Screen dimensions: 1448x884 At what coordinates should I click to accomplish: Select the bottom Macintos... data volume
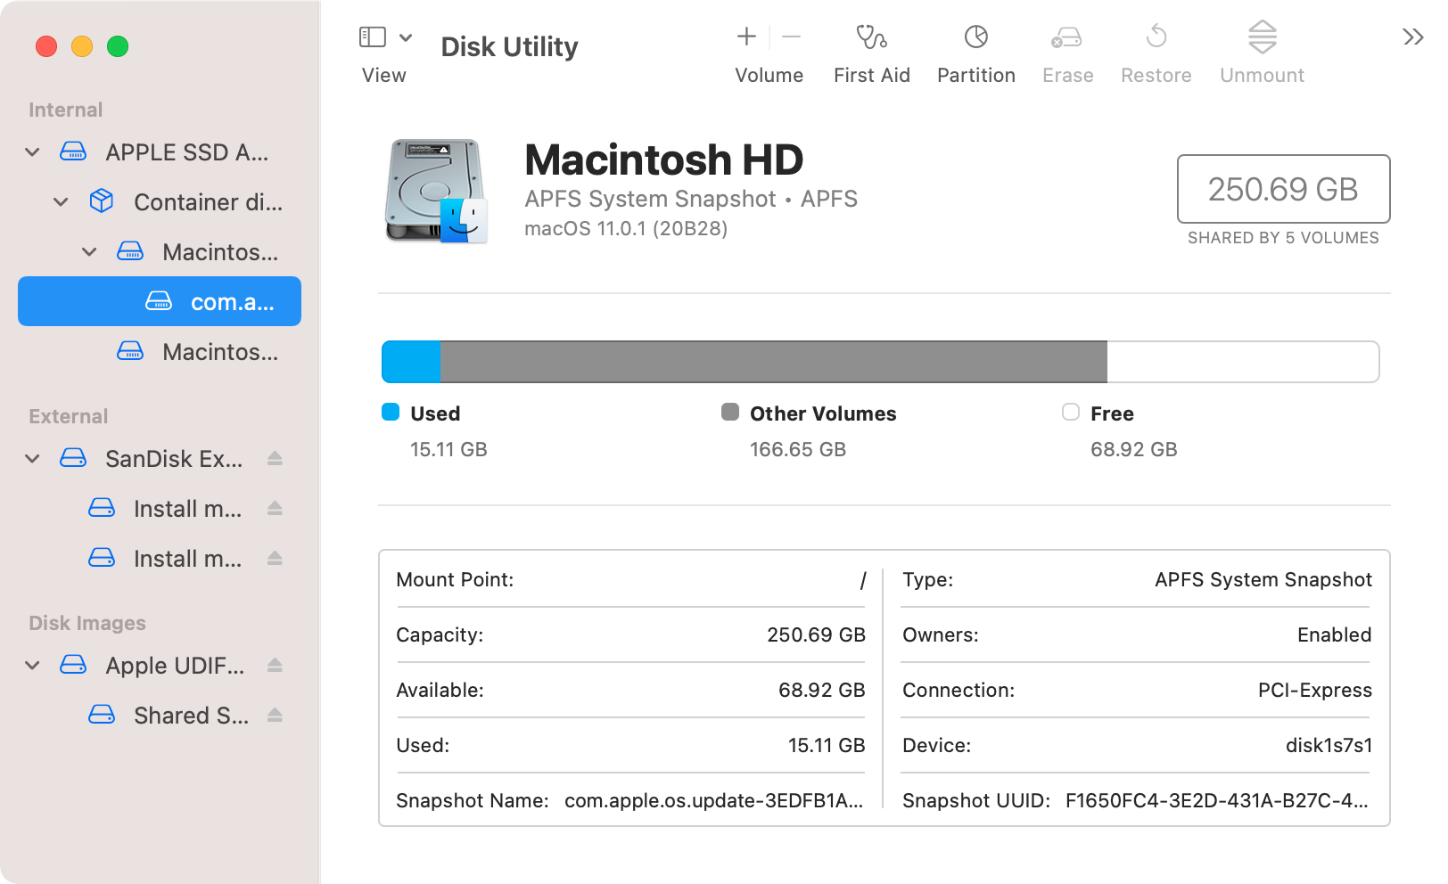click(x=160, y=352)
